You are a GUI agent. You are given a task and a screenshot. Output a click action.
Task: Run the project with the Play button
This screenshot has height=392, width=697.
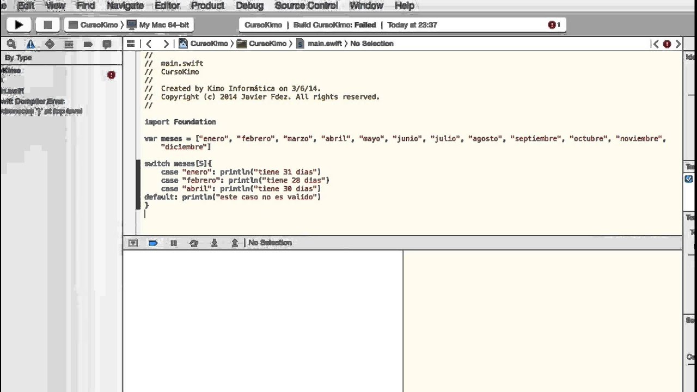tap(19, 24)
